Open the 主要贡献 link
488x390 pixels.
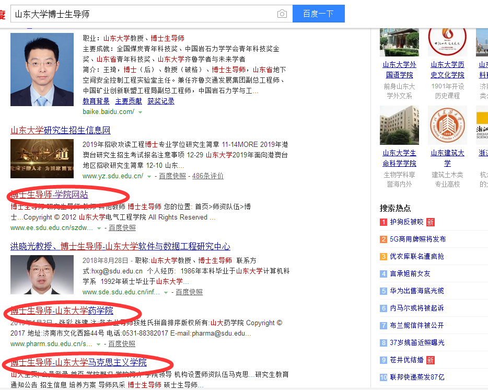(x=129, y=101)
